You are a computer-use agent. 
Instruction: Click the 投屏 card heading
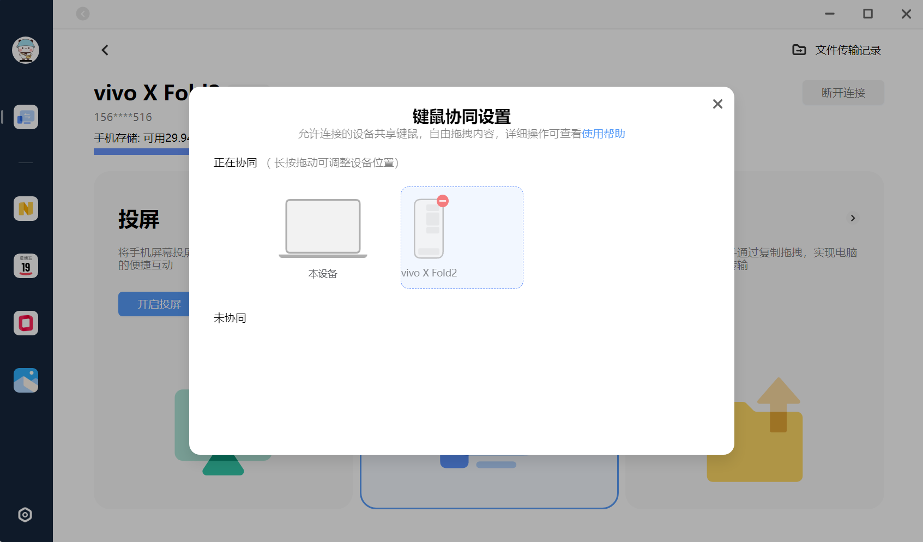139,219
